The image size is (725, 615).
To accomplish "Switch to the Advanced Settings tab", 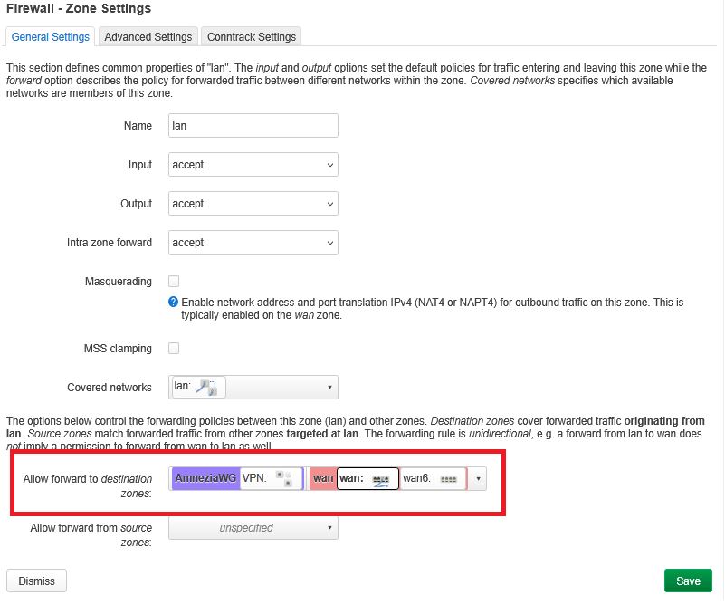I will click(x=148, y=37).
